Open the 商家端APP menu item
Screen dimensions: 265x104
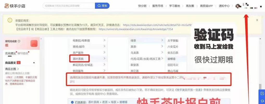206,6
